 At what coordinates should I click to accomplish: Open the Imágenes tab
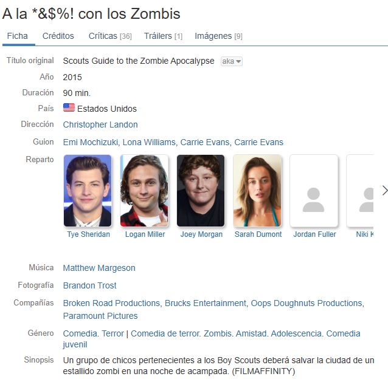coord(218,36)
